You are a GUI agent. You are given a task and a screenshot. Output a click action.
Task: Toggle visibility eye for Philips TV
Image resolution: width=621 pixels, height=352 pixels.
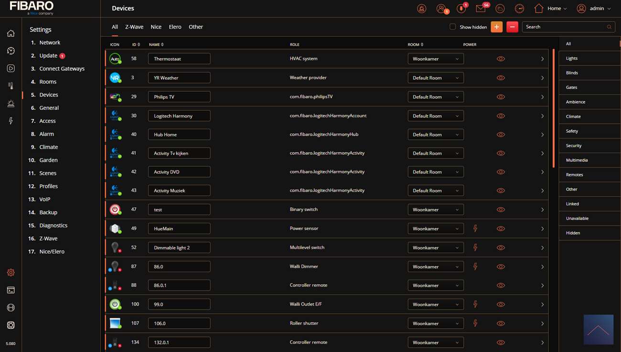[500, 97]
